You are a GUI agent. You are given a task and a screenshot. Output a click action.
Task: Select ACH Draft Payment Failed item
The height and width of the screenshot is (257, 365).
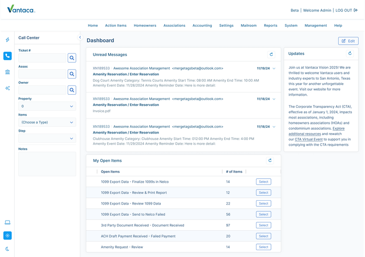tap(263, 236)
